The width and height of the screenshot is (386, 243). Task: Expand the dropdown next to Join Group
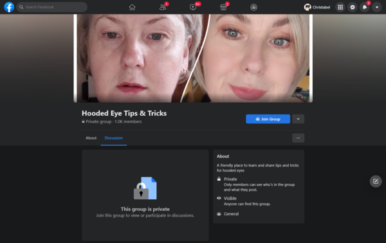tap(298, 119)
